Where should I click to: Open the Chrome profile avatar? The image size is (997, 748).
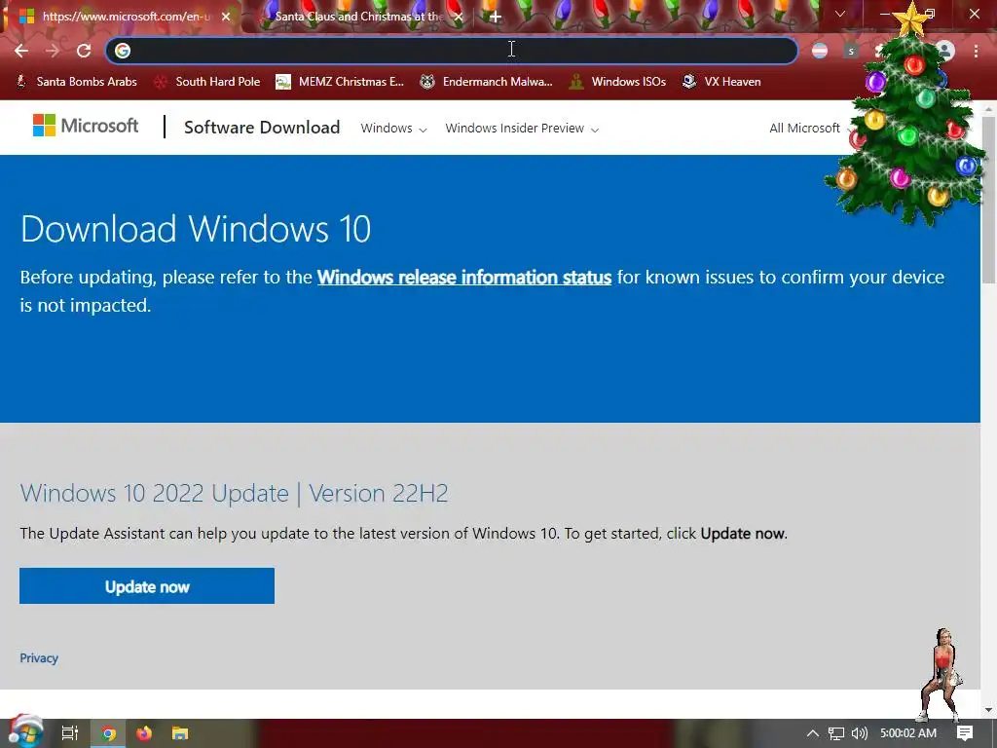tap(945, 51)
